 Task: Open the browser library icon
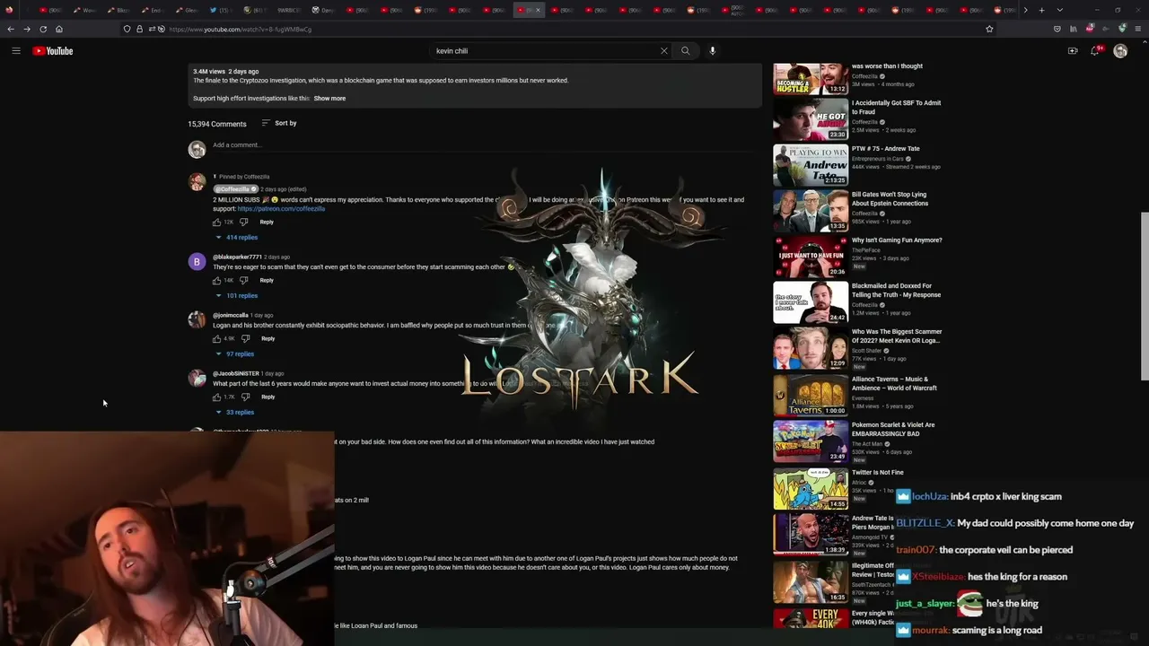click(1073, 29)
